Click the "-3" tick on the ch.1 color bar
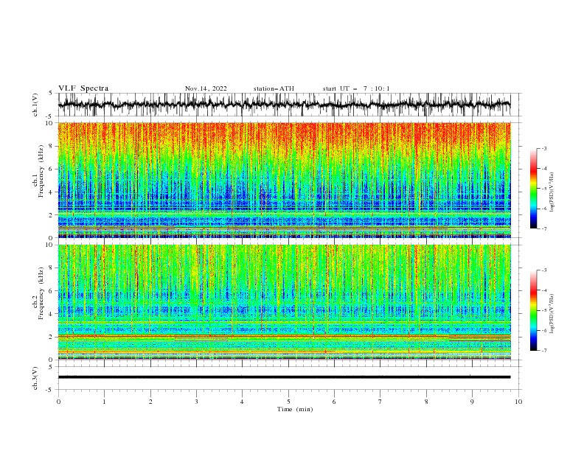The height and width of the screenshot is (451, 584). tap(544, 148)
